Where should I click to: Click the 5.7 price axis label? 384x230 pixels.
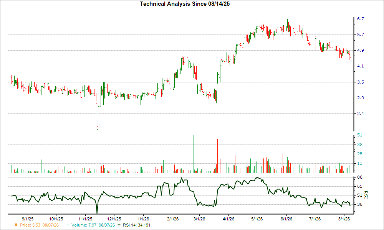click(361, 34)
